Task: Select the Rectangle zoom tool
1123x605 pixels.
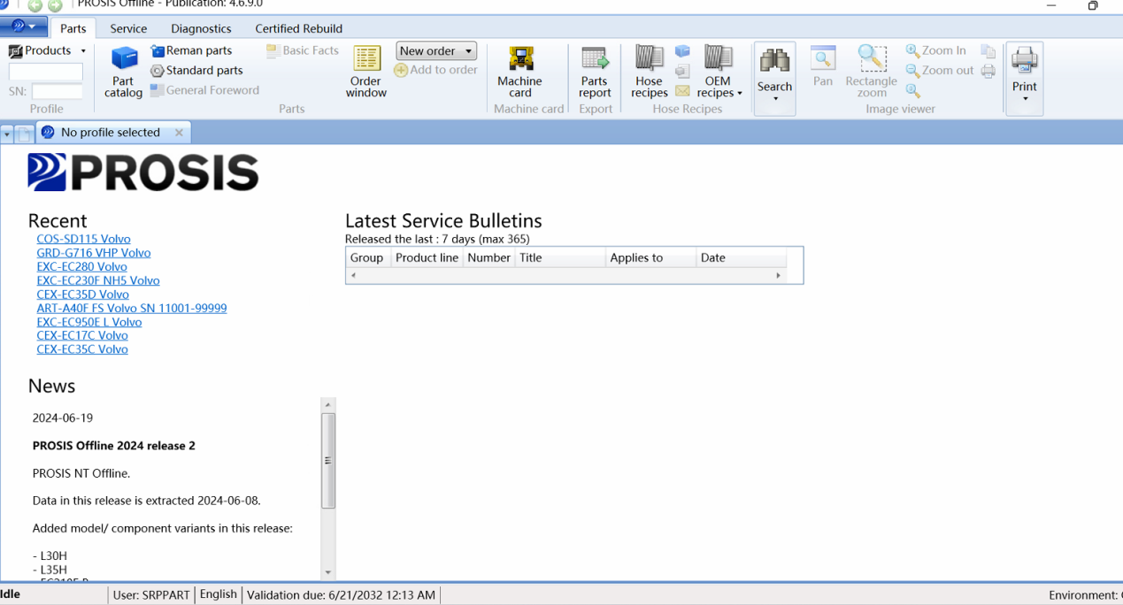Action: click(x=872, y=73)
